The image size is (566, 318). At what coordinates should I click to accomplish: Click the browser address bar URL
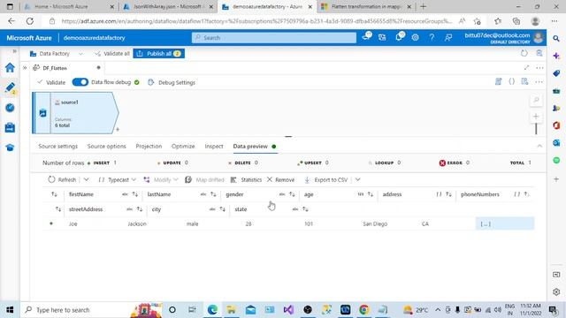click(256, 21)
